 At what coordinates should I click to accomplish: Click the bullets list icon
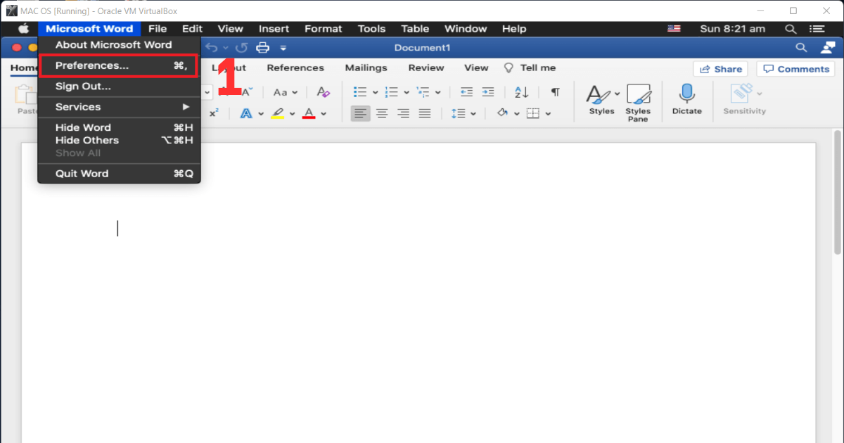pos(360,92)
